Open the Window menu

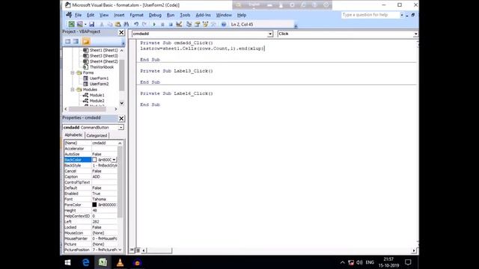224,15
